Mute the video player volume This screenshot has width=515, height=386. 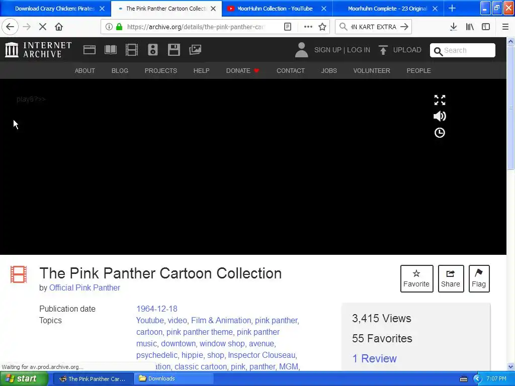[440, 116]
